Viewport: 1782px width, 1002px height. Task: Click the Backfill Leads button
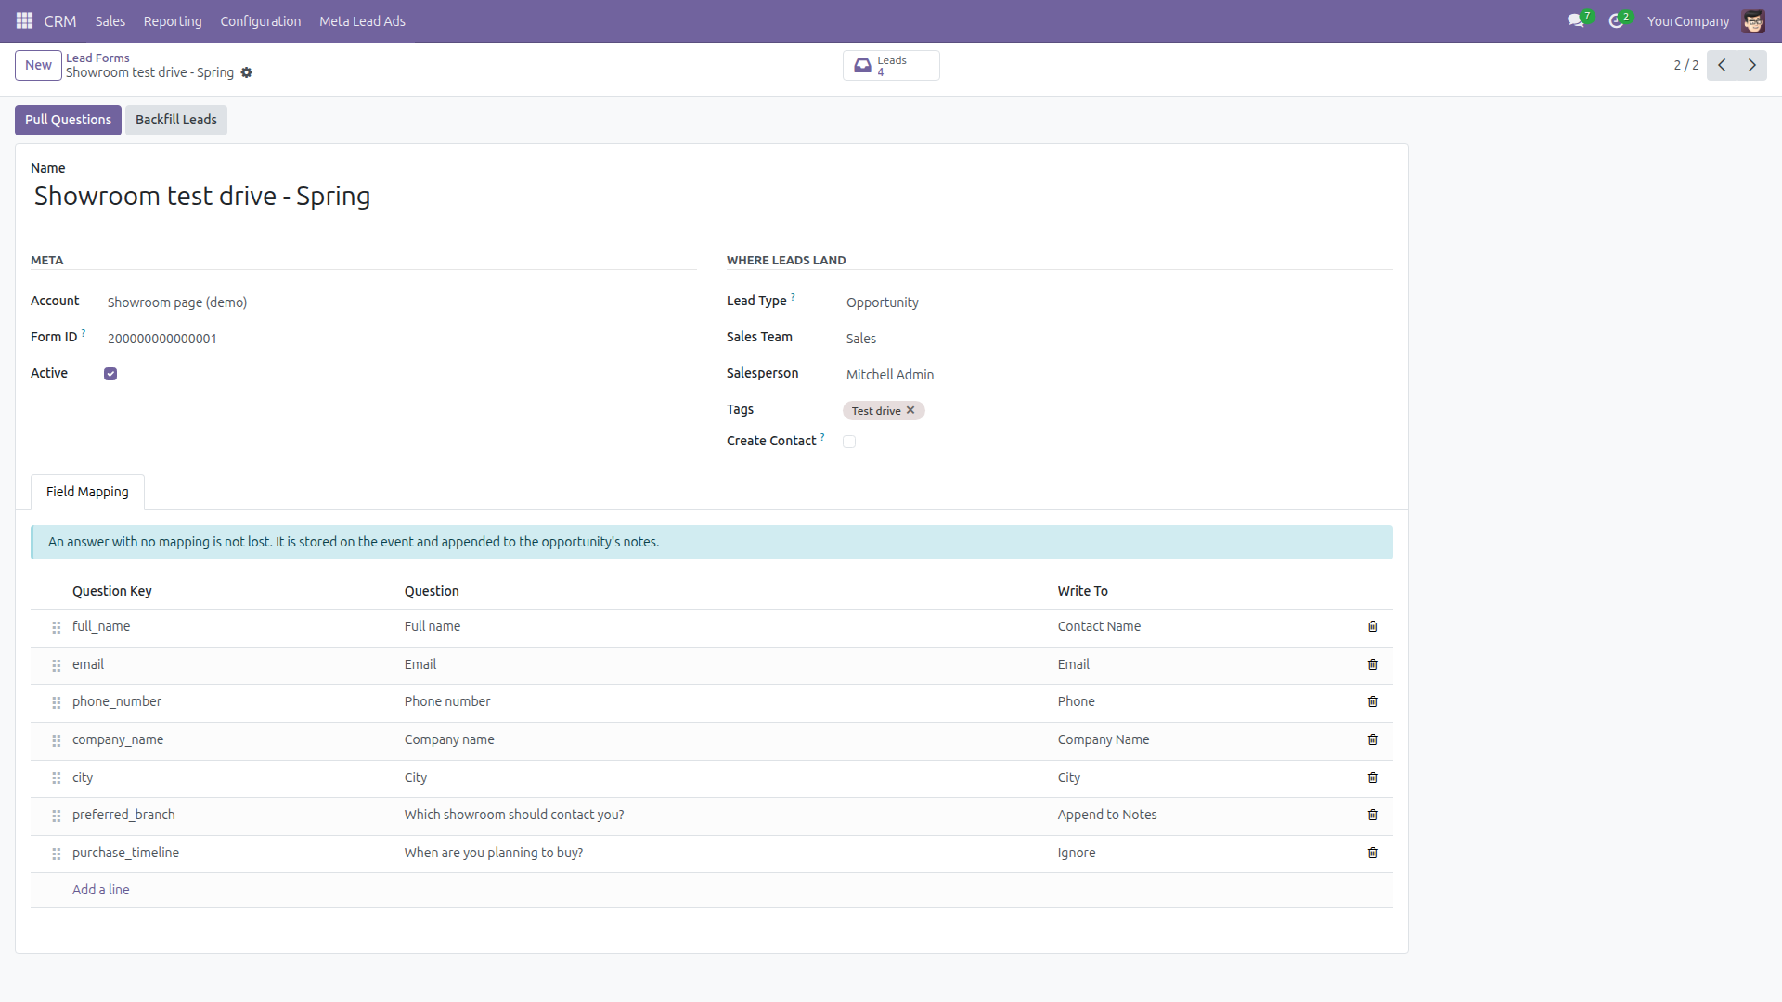(x=176, y=120)
